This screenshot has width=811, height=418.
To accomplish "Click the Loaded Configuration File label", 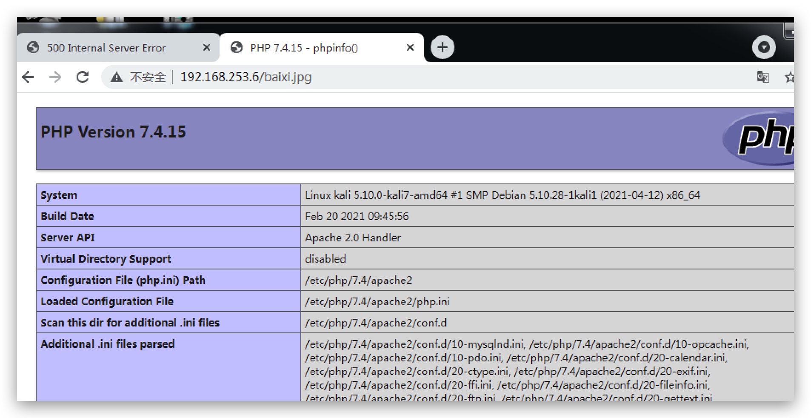I will [107, 301].
